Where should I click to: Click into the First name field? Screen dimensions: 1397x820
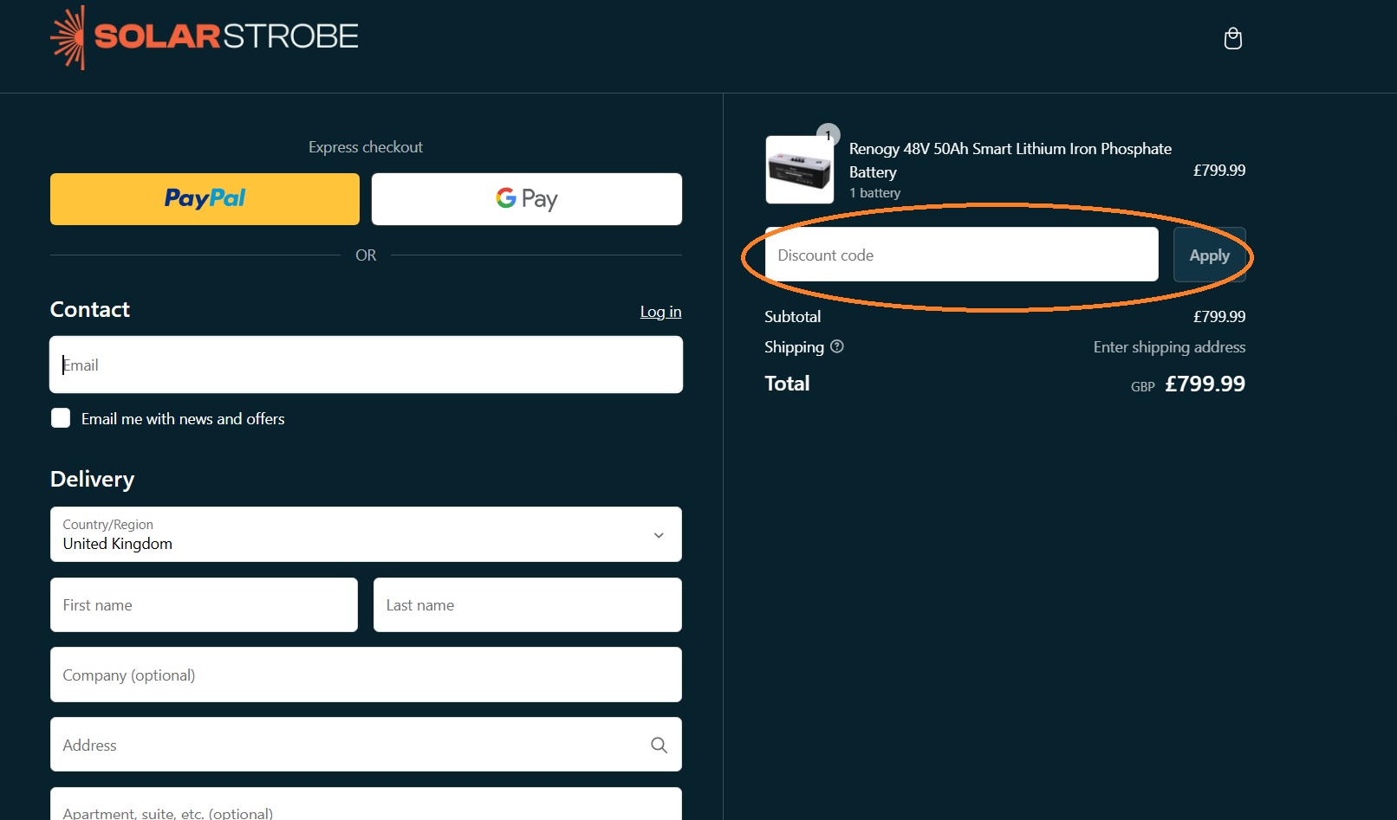tap(204, 605)
